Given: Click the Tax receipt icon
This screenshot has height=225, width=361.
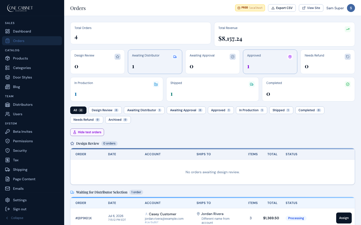Looking at the screenshot, I should tap(8, 160).
